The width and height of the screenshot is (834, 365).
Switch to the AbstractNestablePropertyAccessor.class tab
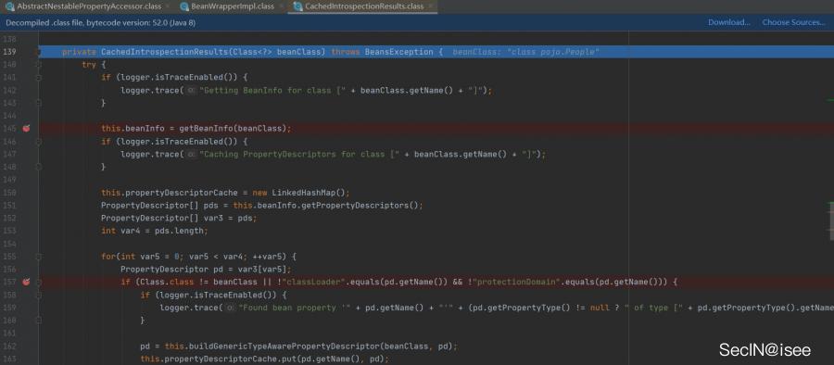click(88, 6)
